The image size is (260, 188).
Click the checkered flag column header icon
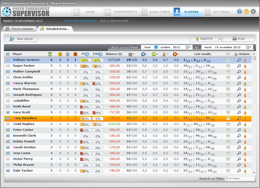[x=130, y=54]
